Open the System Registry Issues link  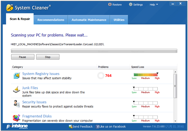(41, 74)
